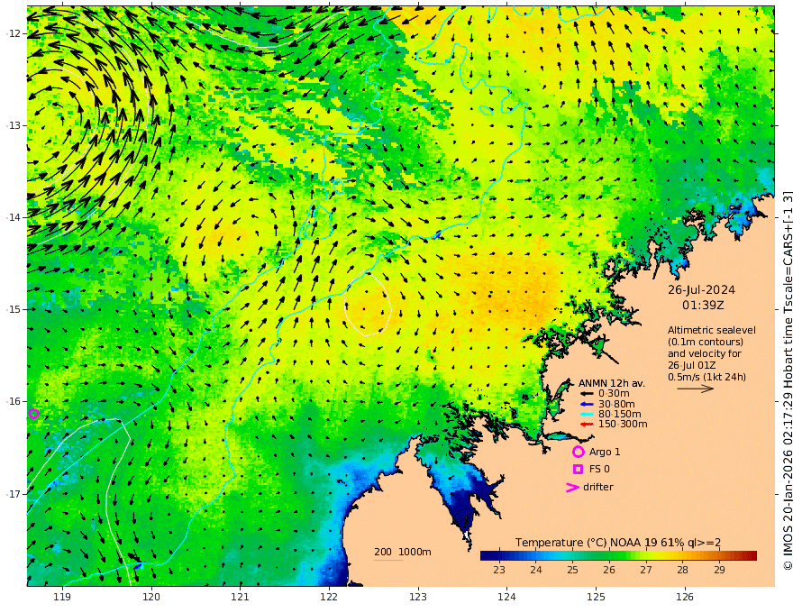
Task: Click the longitude axis label 119
Action: (62, 598)
